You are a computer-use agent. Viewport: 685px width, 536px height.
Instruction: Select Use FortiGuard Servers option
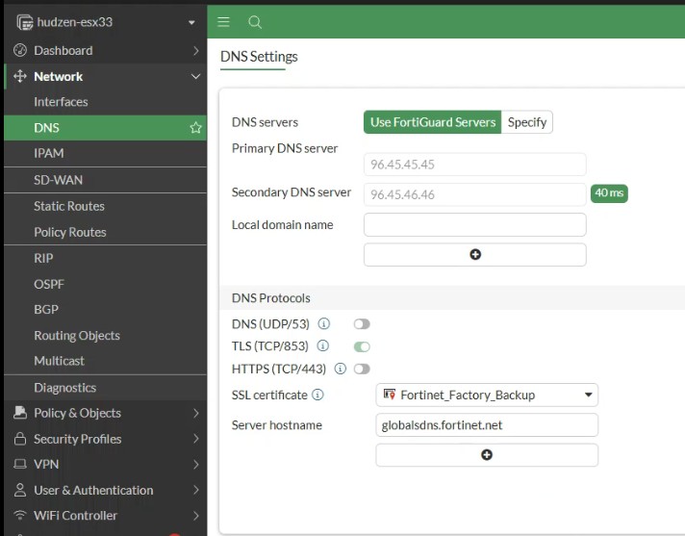[x=433, y=122]
